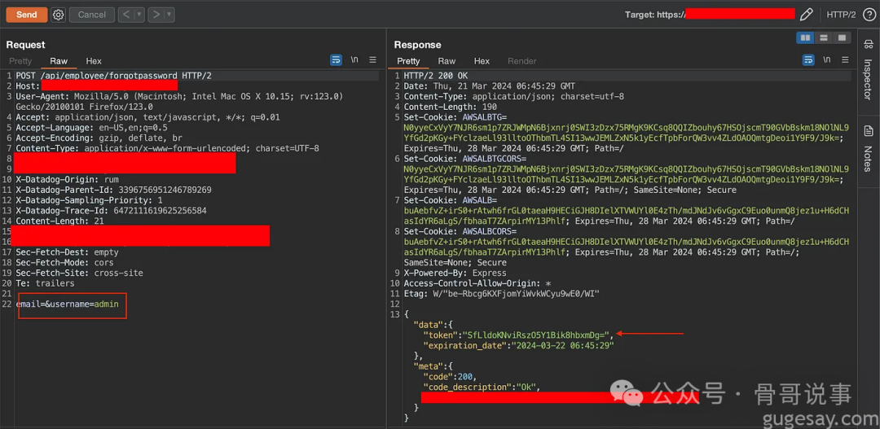Click the Sec-Fetch-Site: cross-site header
880x429 pixels.
coord(79,273)
